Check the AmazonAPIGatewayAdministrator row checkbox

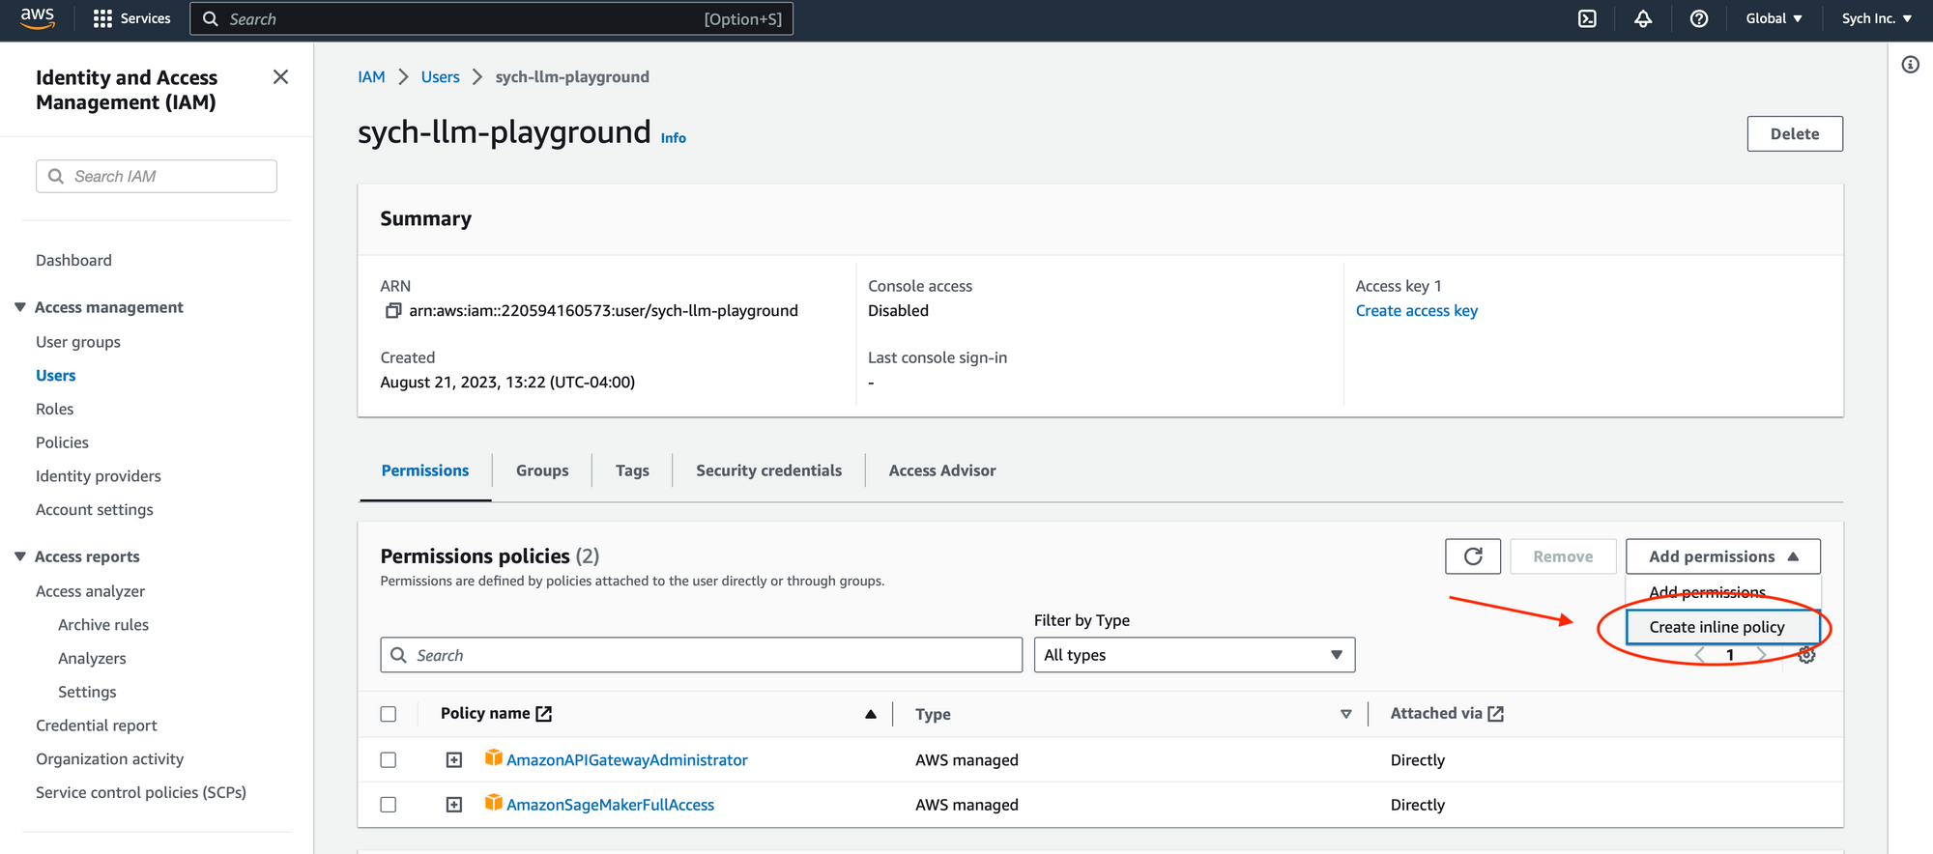[x=389, y=759]
